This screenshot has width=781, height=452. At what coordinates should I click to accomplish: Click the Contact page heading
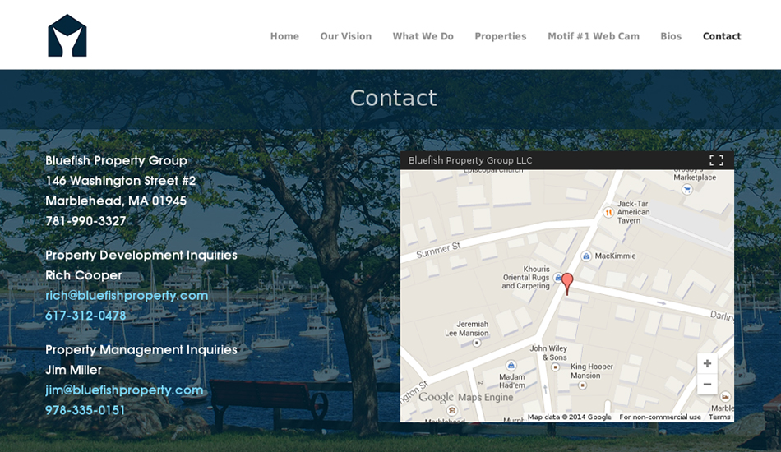[x=394, y=98]
